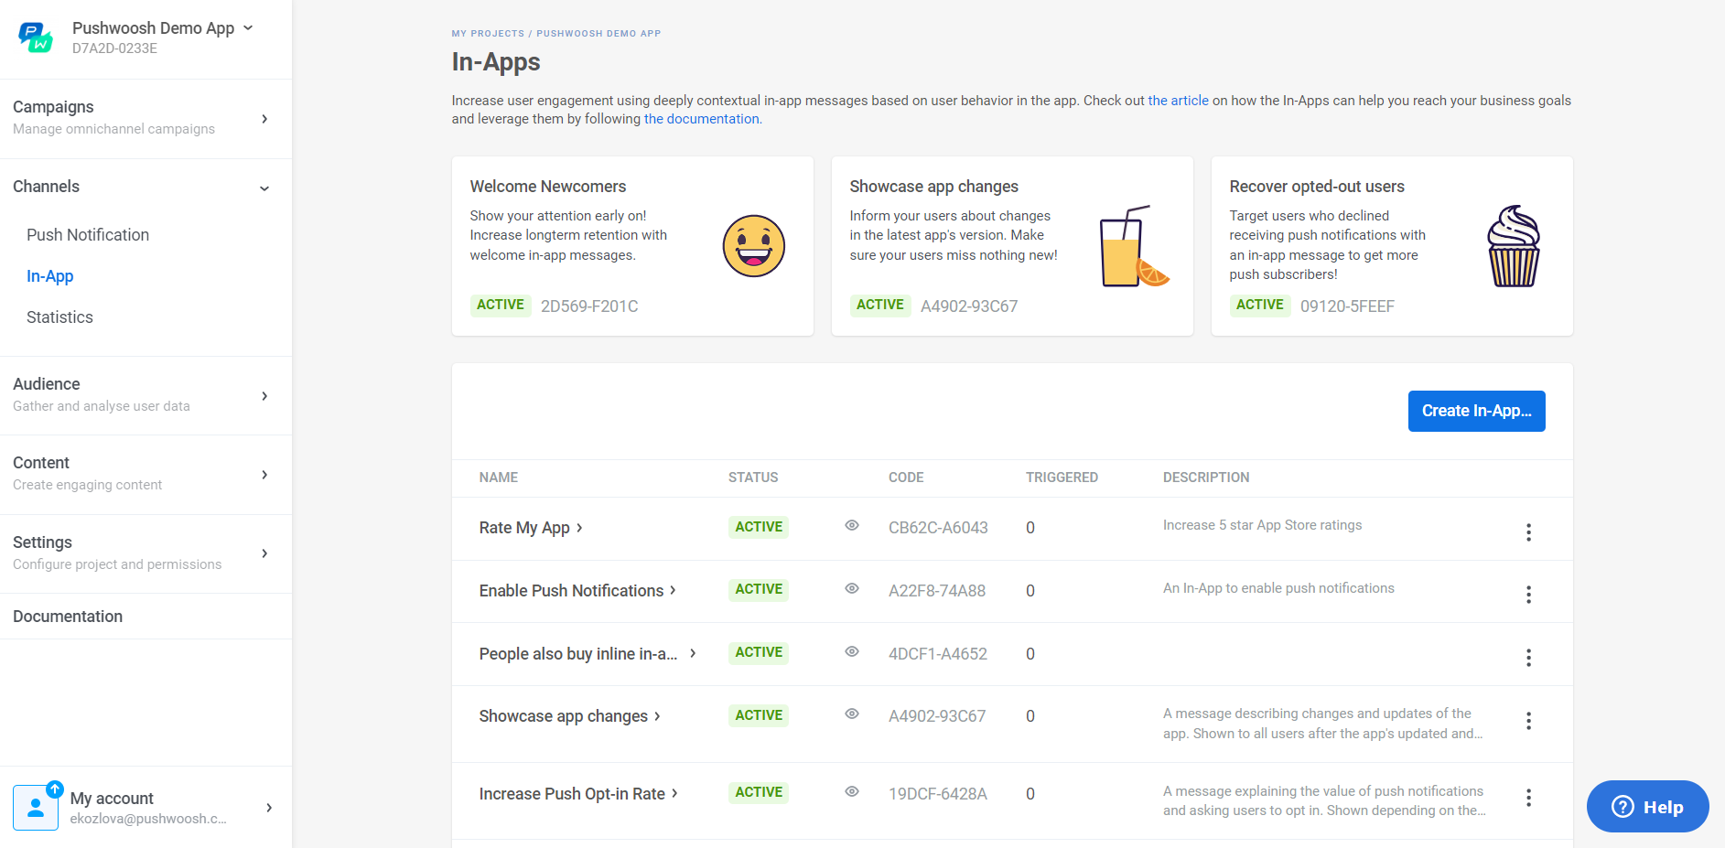Viewport: 1725px width, 848px height.
Task: Toggle preview eye for Rate My App
Action: pos(852,526)
